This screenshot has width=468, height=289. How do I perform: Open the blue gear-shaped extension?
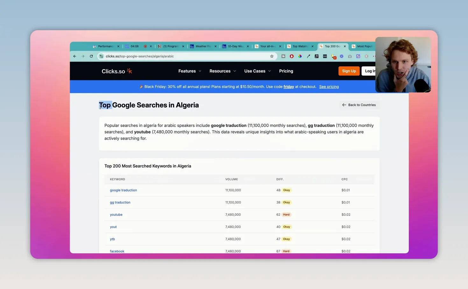click(x=342, y=56)
